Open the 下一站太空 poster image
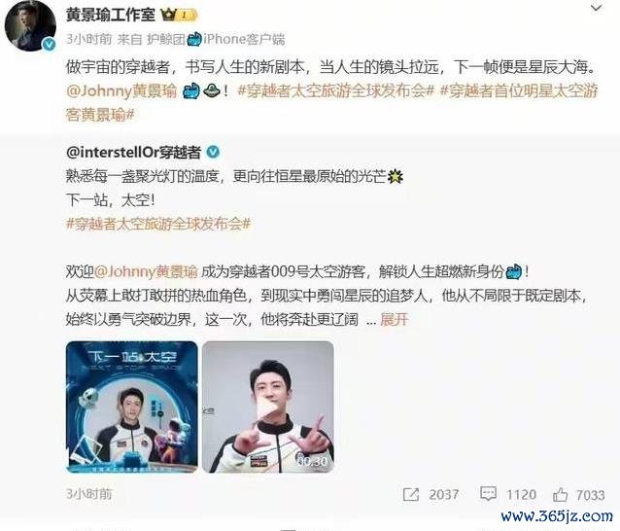 coord(131,407)
